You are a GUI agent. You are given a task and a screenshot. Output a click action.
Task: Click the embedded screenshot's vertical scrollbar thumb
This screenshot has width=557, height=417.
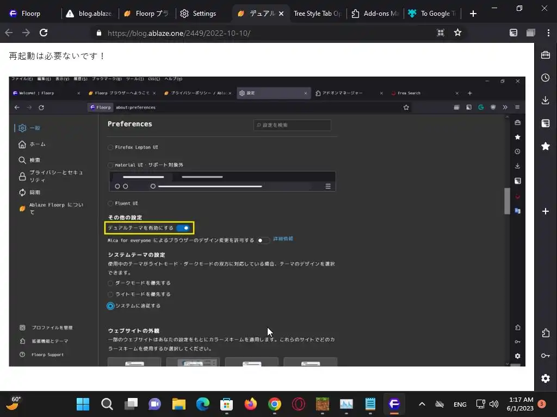tap(507, 201)
